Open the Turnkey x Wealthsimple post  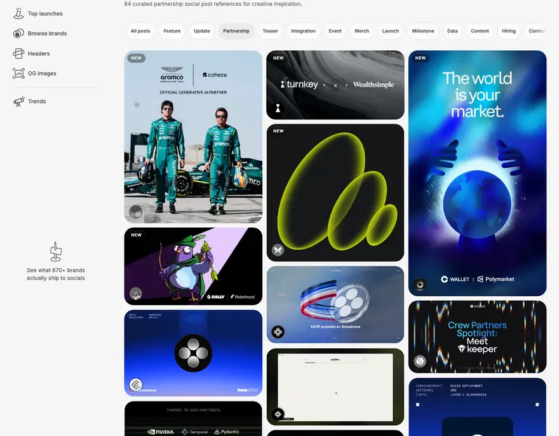coord(335,85)
